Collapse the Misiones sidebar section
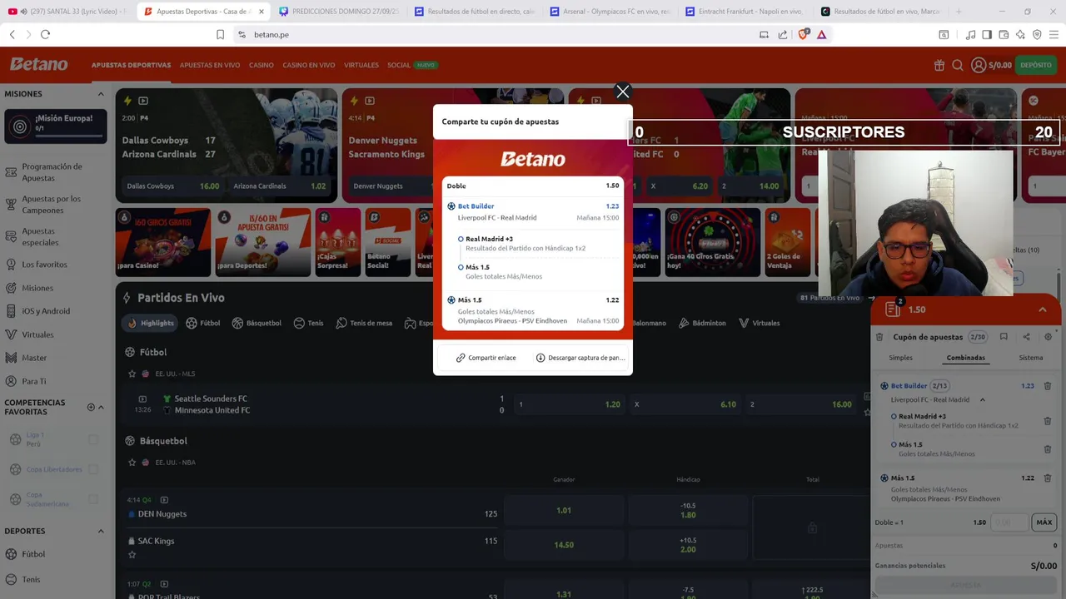This screenshot has height=599, width=1066. 101,94
